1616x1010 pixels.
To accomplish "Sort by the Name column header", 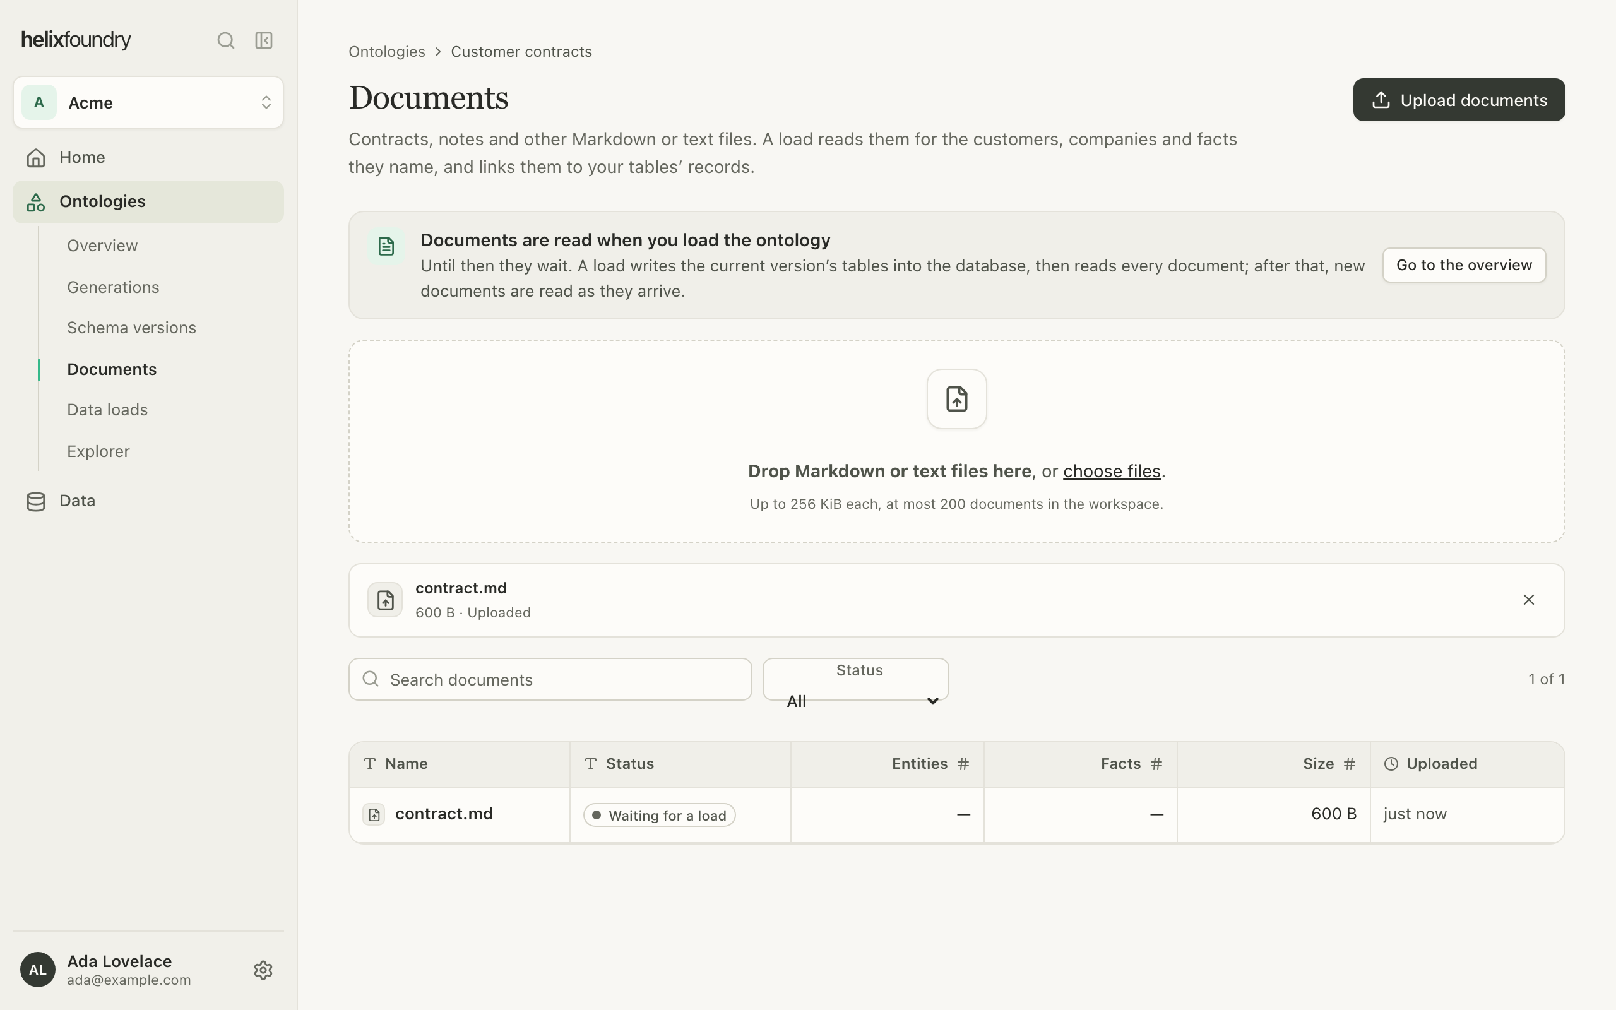I will point(460,764).
